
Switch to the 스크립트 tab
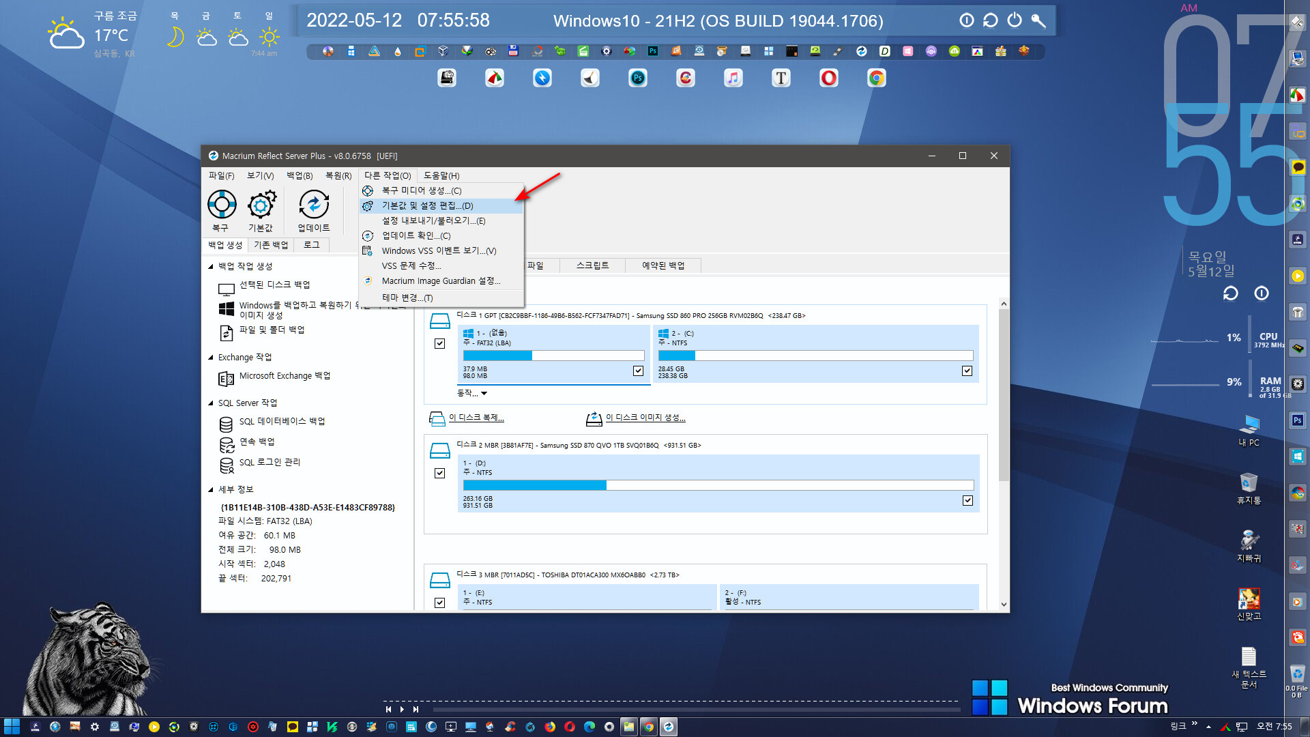(592, 265)
